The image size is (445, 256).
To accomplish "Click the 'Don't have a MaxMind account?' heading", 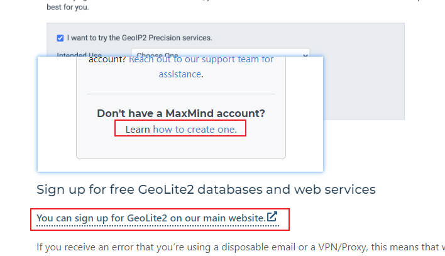I will click(x=181, y=114).
